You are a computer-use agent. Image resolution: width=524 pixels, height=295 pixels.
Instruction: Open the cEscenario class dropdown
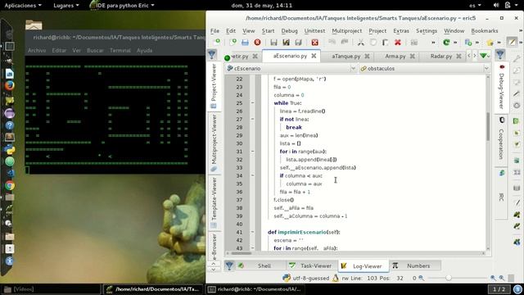coord(291,68)
